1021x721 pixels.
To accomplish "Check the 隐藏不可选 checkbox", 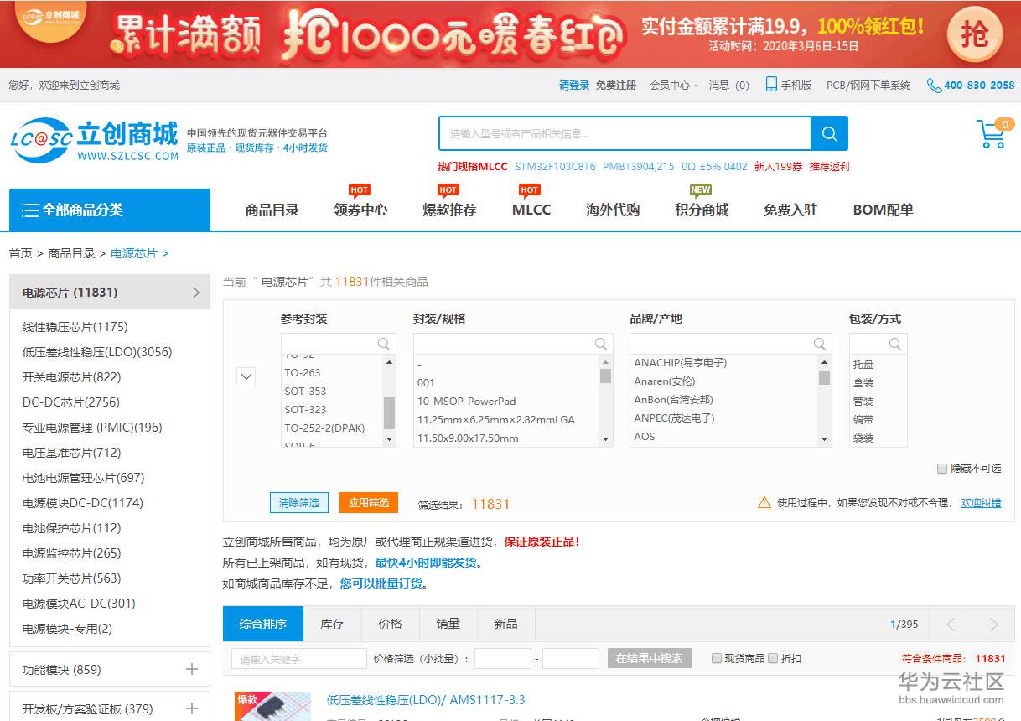I will point(942,469).
